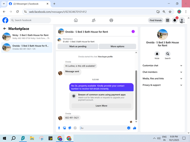Image resolution: width=190 pixels, height=142 pixels.
Task: Open Sticky Notes taskbar icon
Action: click(51, 138)
